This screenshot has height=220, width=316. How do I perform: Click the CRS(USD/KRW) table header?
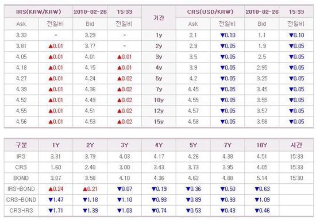(210, 11)
